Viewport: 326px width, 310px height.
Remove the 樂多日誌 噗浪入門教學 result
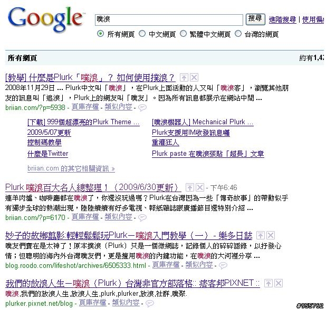click(x=271, y=235)
